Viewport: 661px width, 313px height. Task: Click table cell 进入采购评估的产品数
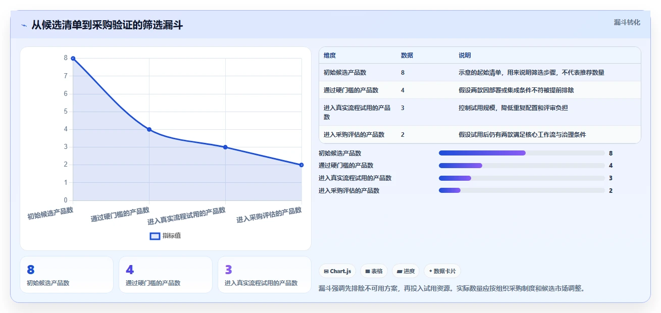tap(354, 135)
